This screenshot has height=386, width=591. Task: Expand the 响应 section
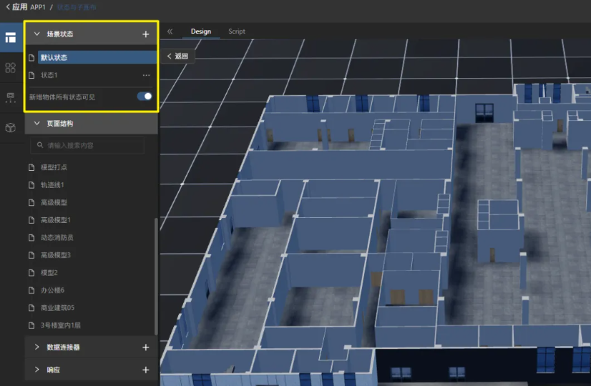pos(37,370)
